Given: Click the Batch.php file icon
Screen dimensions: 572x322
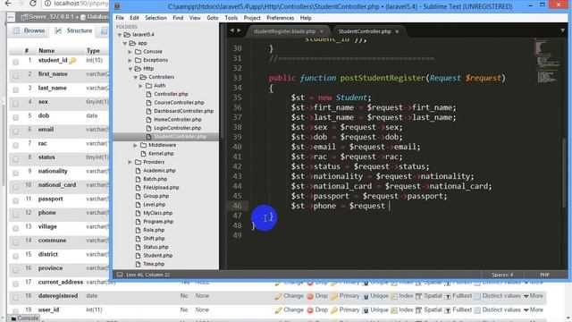Looking at the screenshot, I should click(138, 179).
